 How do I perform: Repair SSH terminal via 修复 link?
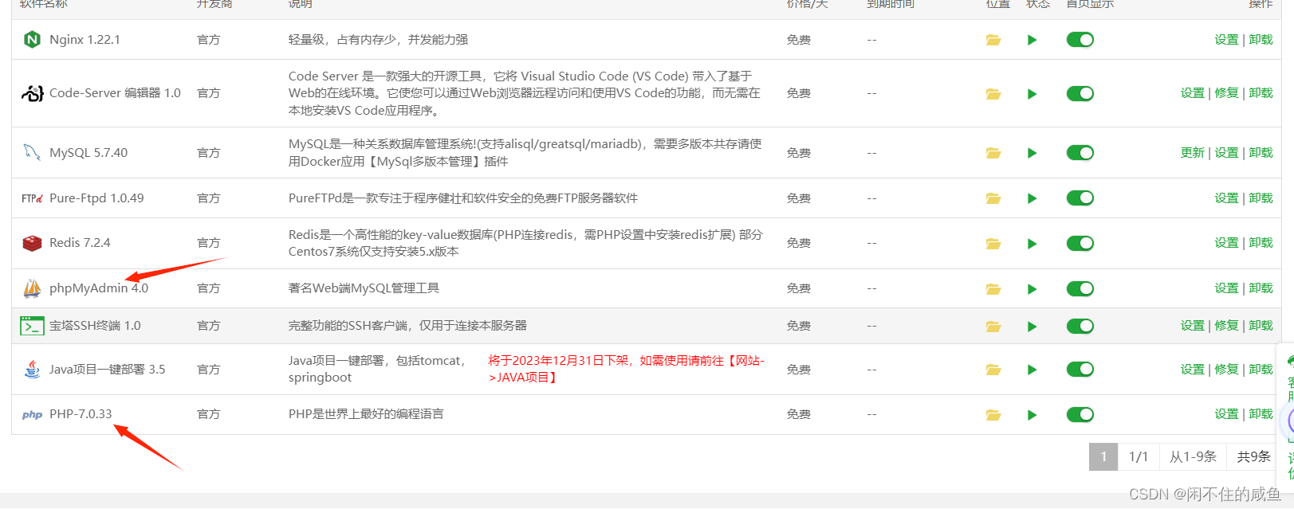coord(1226,326)
